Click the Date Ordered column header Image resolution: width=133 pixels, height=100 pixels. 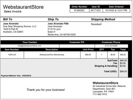[x=116, y=7]
